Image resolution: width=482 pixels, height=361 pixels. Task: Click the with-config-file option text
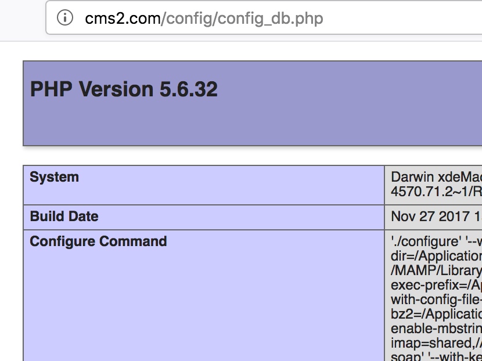[x=436, y=299]
